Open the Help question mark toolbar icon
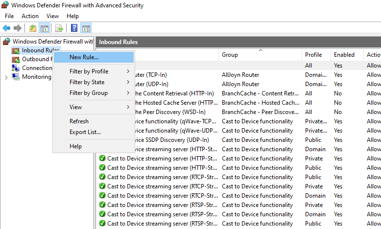 pos(74,28)
